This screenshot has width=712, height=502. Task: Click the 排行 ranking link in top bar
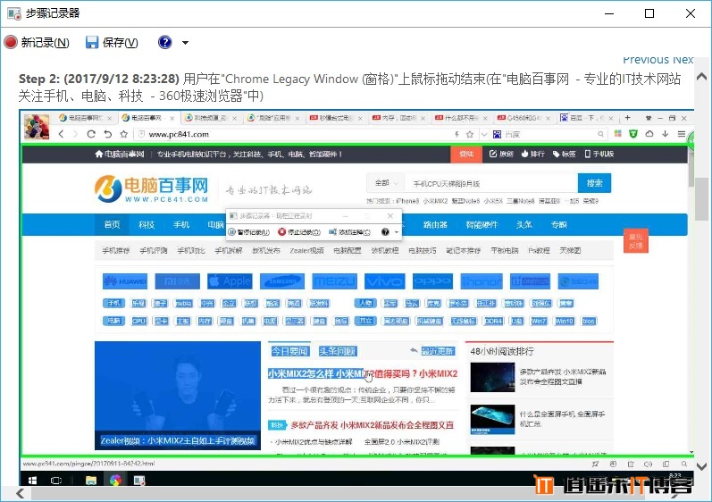532,155
